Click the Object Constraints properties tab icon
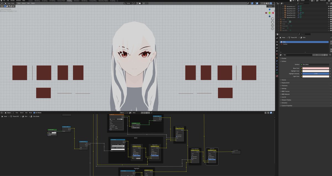 (277, 70)
